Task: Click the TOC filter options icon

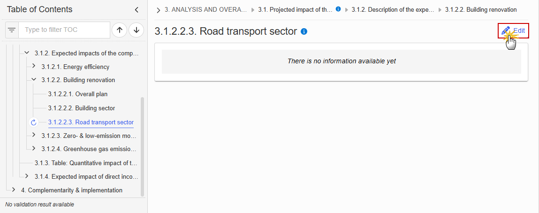Action: coord(12,30)
